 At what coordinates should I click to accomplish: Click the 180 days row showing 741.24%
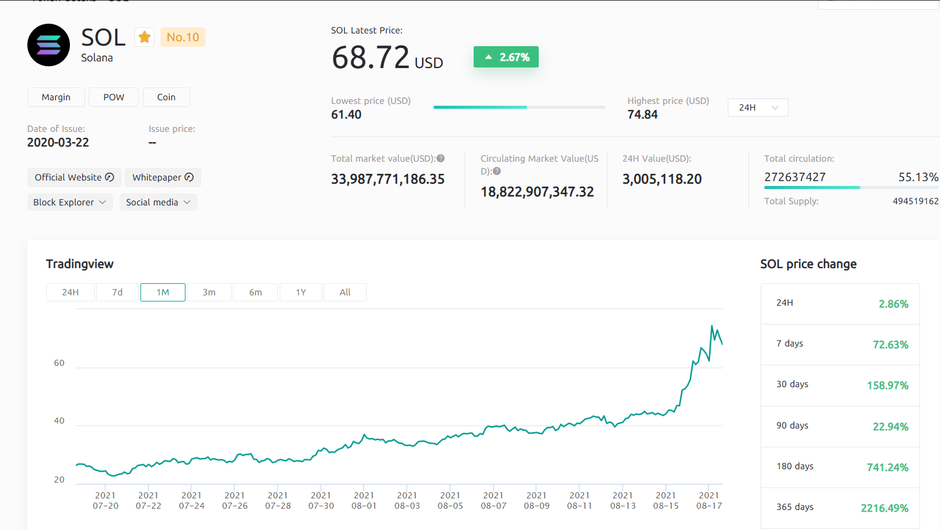pos(840,467)
